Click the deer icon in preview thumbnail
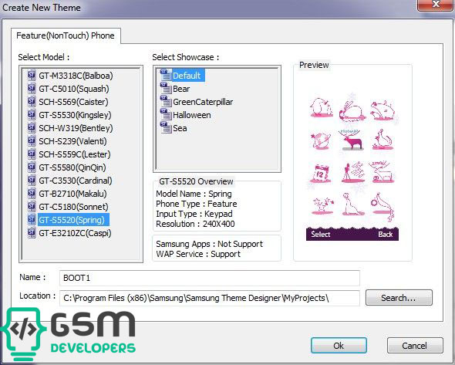455x365 pixels. (x=352, y=140)
